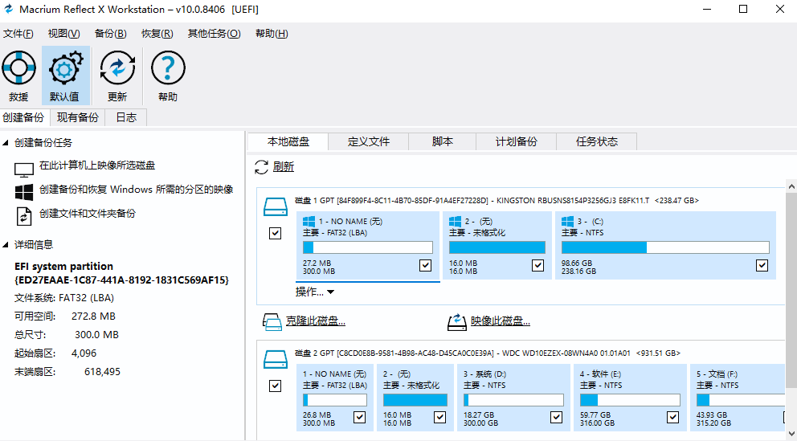The width and height of the screenshot is (797, 441).
Task: Open the 救援 rescue media tool
Action: (18, 76)
